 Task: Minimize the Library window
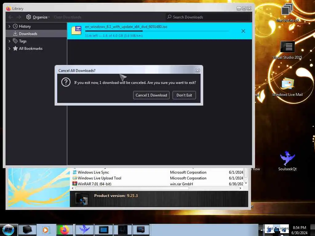239,8
